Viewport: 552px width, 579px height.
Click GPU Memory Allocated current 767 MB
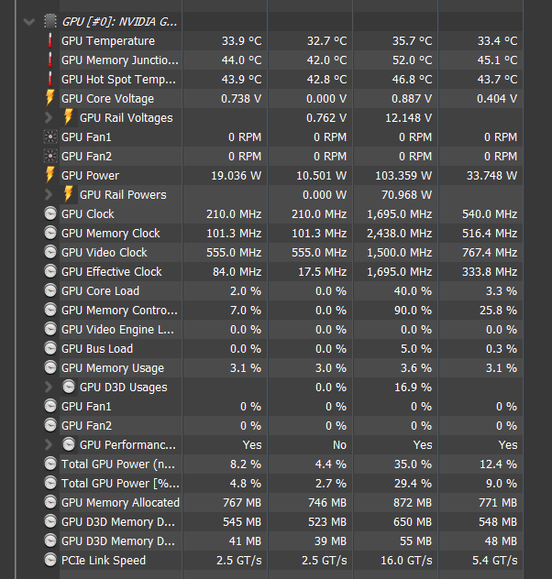click(242, 503)
